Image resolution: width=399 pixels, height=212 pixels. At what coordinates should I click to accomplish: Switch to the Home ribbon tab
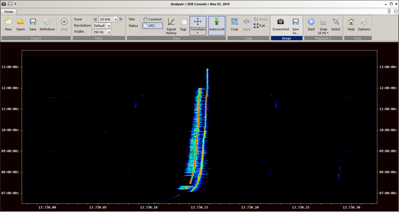pyautogui.click(x=9, y=12)
